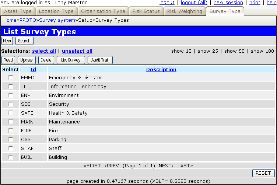Sort the table by Description column
Screen dimensions: 277x185
click(161, 69)
